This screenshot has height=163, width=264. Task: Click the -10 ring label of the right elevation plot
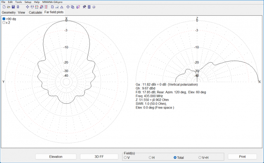pos(197,47)
